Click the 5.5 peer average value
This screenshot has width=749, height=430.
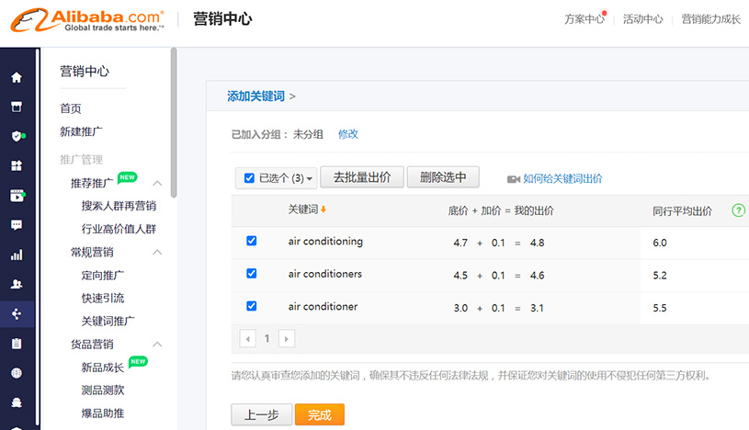660,308
